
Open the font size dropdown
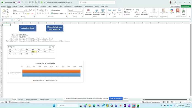point(29,10)
